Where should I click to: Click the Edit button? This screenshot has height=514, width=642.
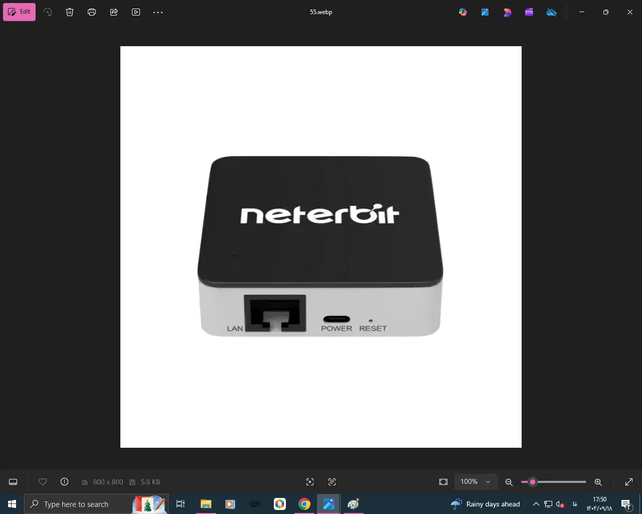tap(20, 12)
